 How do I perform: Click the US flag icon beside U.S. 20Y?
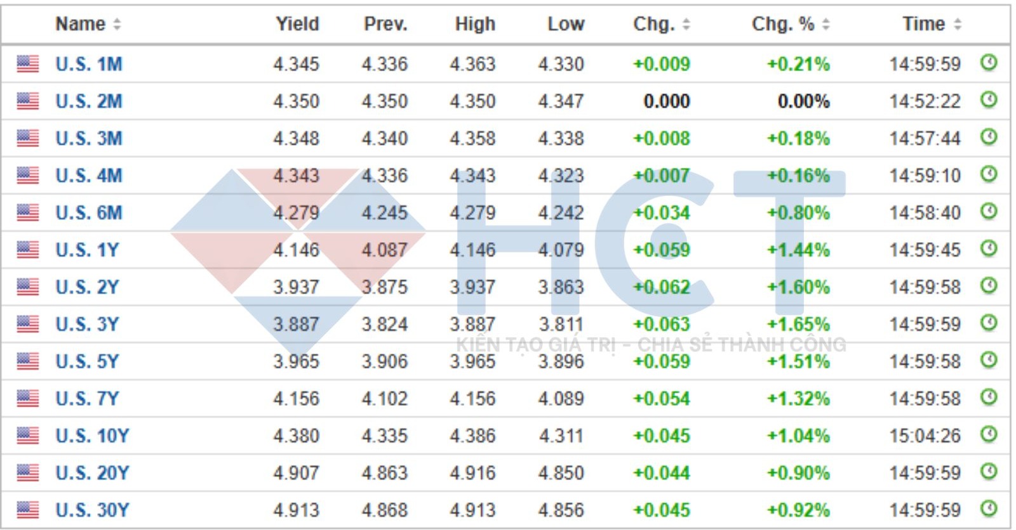27,472
